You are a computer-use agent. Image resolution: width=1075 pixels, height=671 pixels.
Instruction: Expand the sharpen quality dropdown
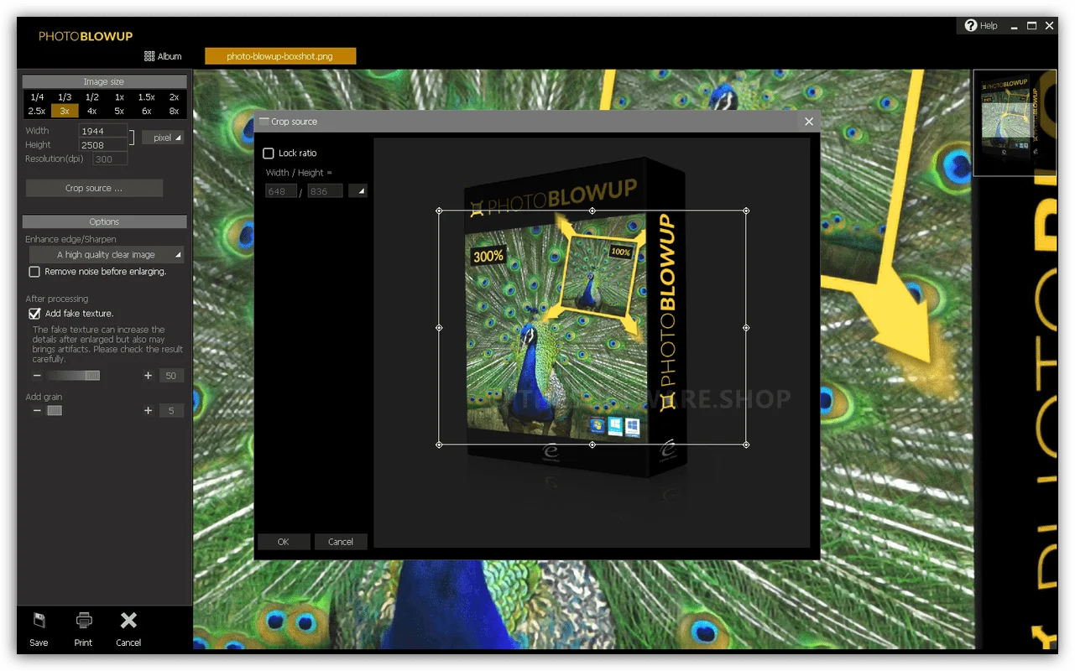(107, 255)
